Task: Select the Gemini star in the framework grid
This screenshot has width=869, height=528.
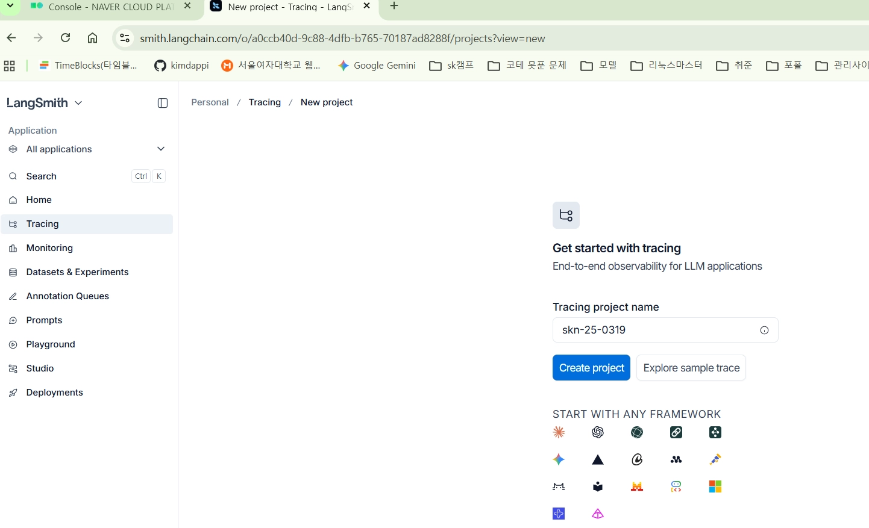Action: tap(559, 459)
